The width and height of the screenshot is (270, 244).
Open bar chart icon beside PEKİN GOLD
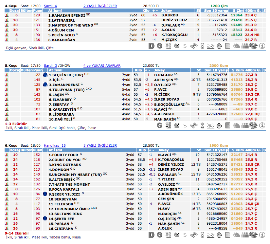point(6,35)
